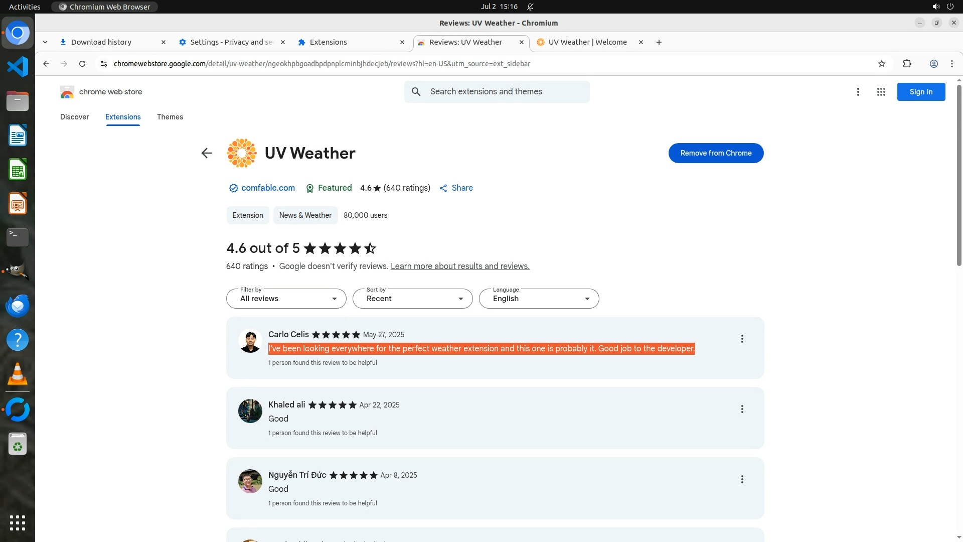Open more options on Carlo Celis's review
The image size is (963, 542).
[x=742, y=339]
